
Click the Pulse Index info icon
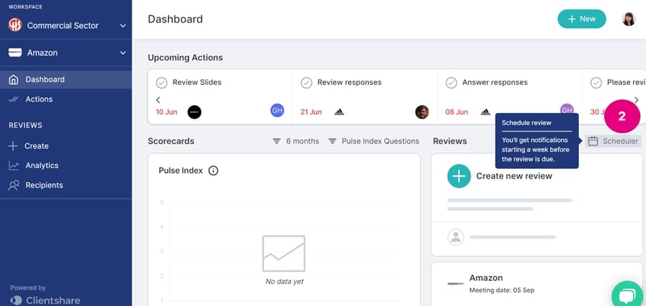[x=213, y=170]
